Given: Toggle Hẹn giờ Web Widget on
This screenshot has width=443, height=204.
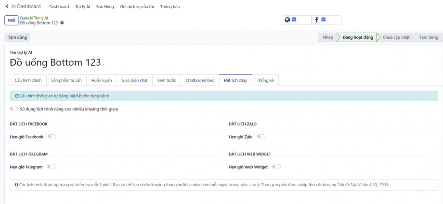Looking at the screenshot, I should tap(276, 167).
